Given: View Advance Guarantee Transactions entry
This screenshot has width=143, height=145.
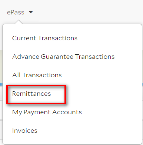Looking at the screenshot, I should point(63,57).
